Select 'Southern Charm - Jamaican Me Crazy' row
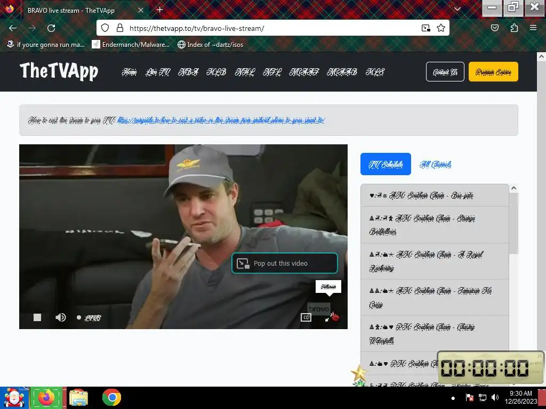The width and height of the screenshot is (546, 409). (x=435, y=297)
